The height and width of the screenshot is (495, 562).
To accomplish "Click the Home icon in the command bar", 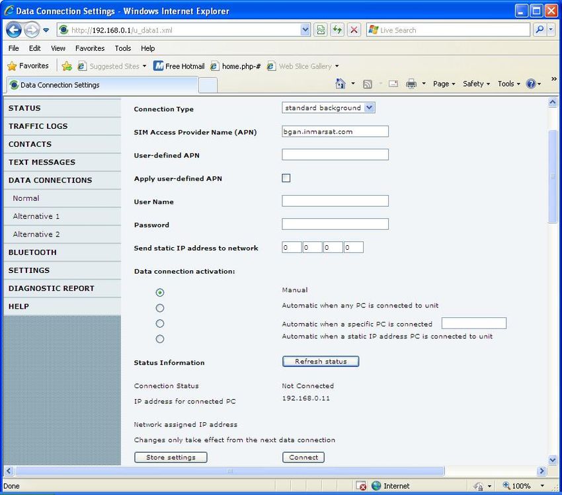I will (340, 83).
